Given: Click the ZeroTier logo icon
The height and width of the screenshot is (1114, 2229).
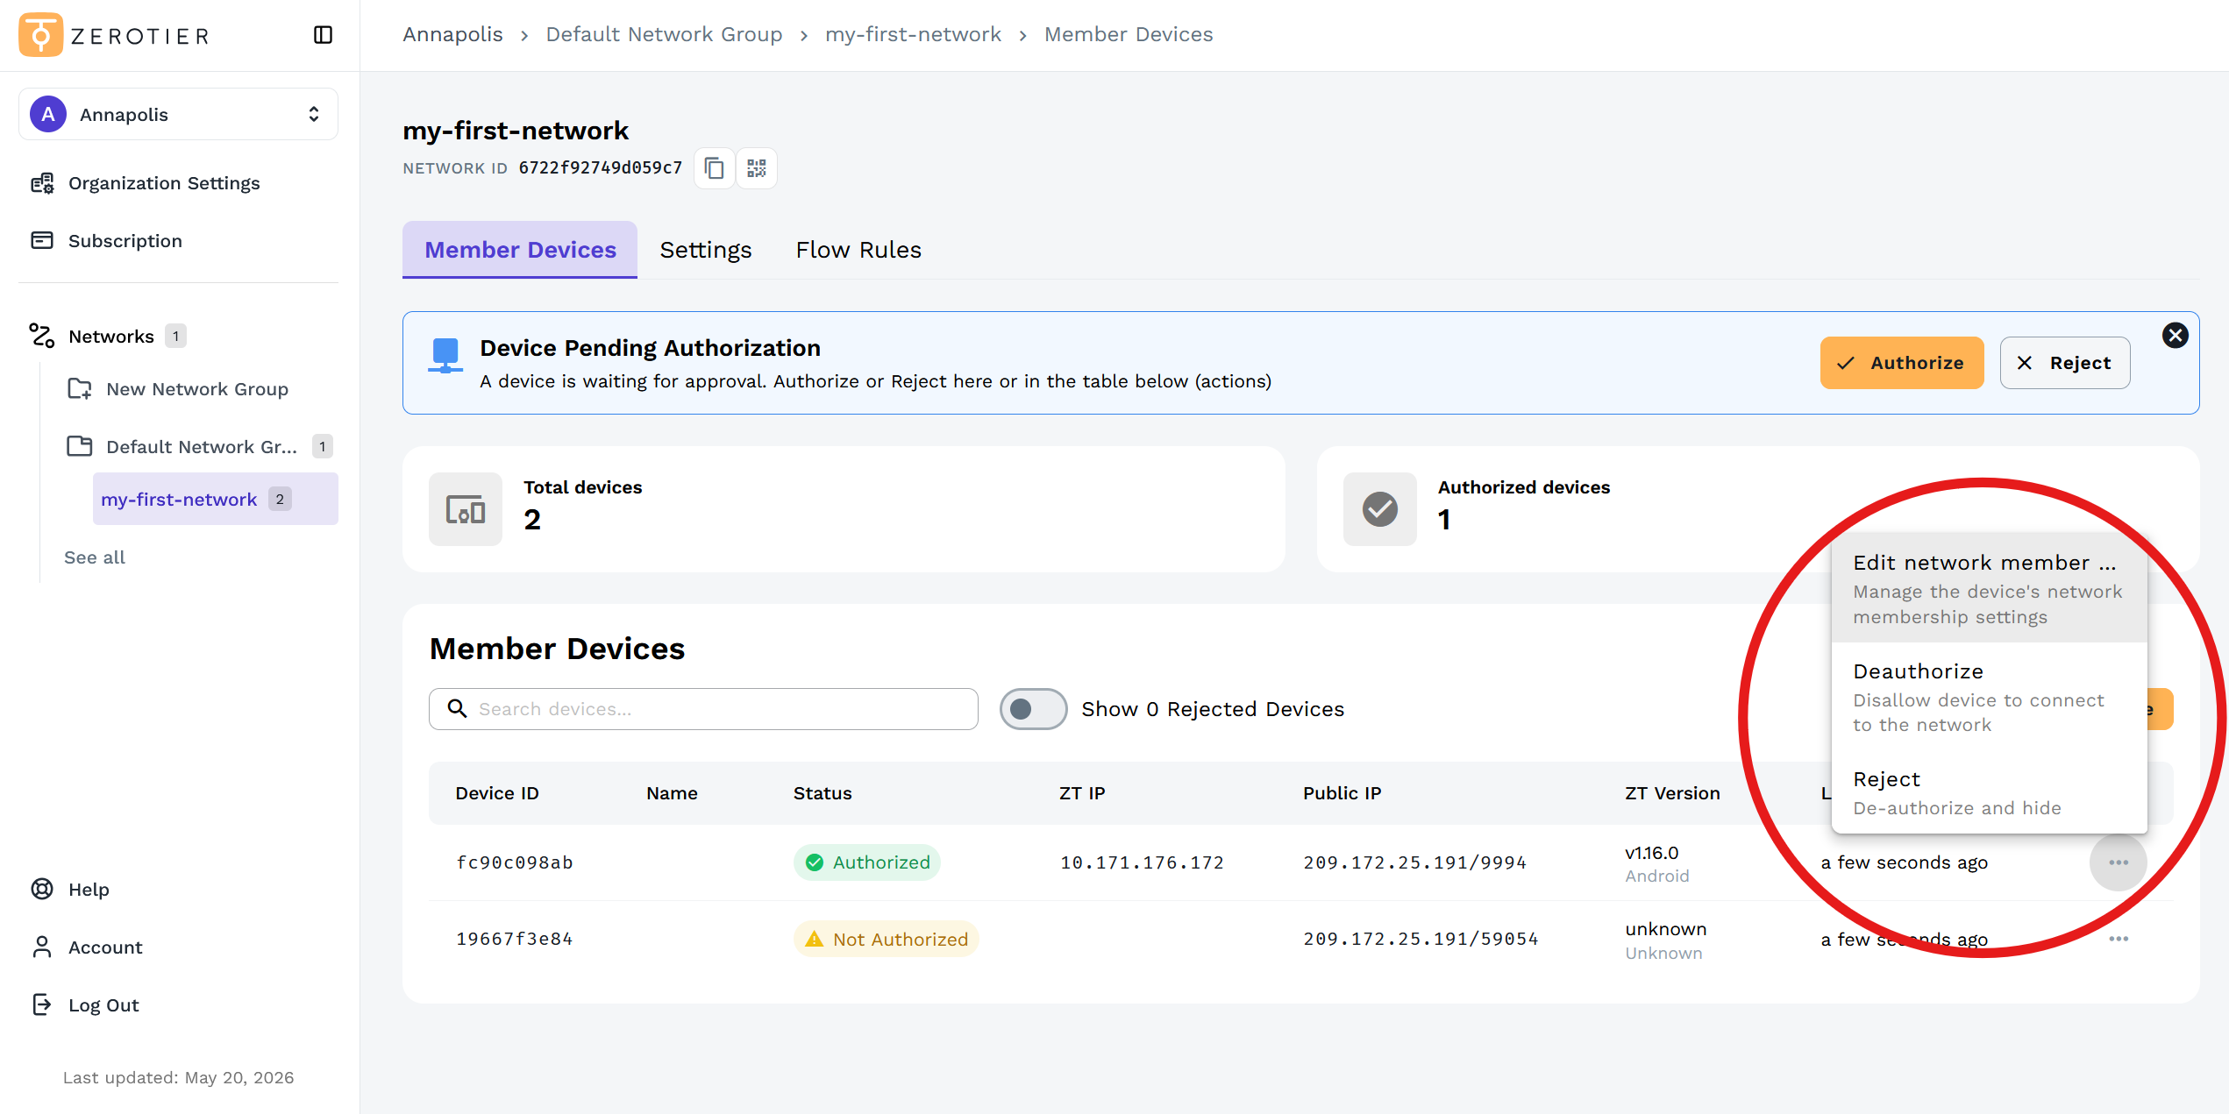Looking at the screenshot, I should 40,35.
